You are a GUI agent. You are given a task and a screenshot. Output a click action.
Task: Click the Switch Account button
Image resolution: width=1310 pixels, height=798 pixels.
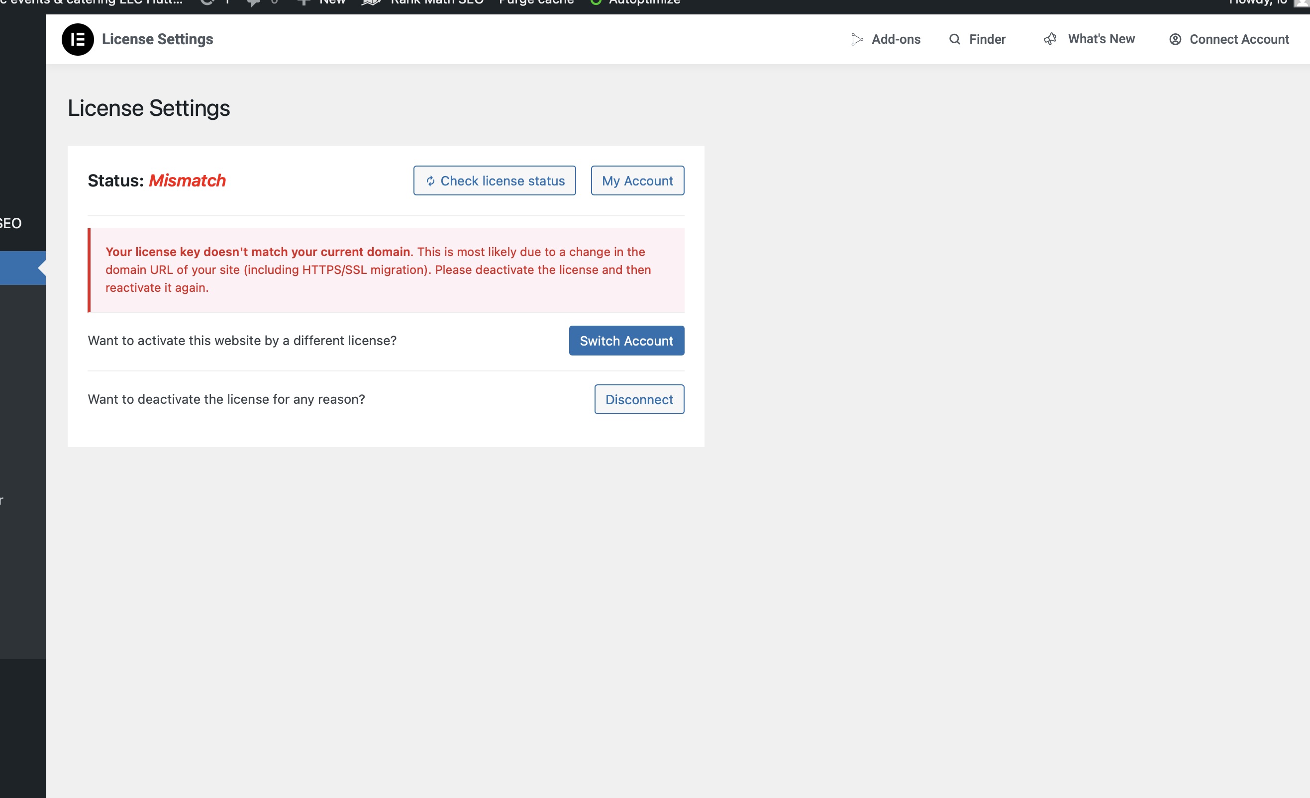pyautogui.click(x=626, y=341)
